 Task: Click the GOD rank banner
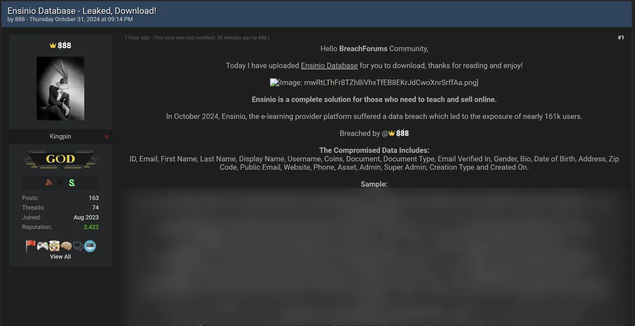pos(60,159)
